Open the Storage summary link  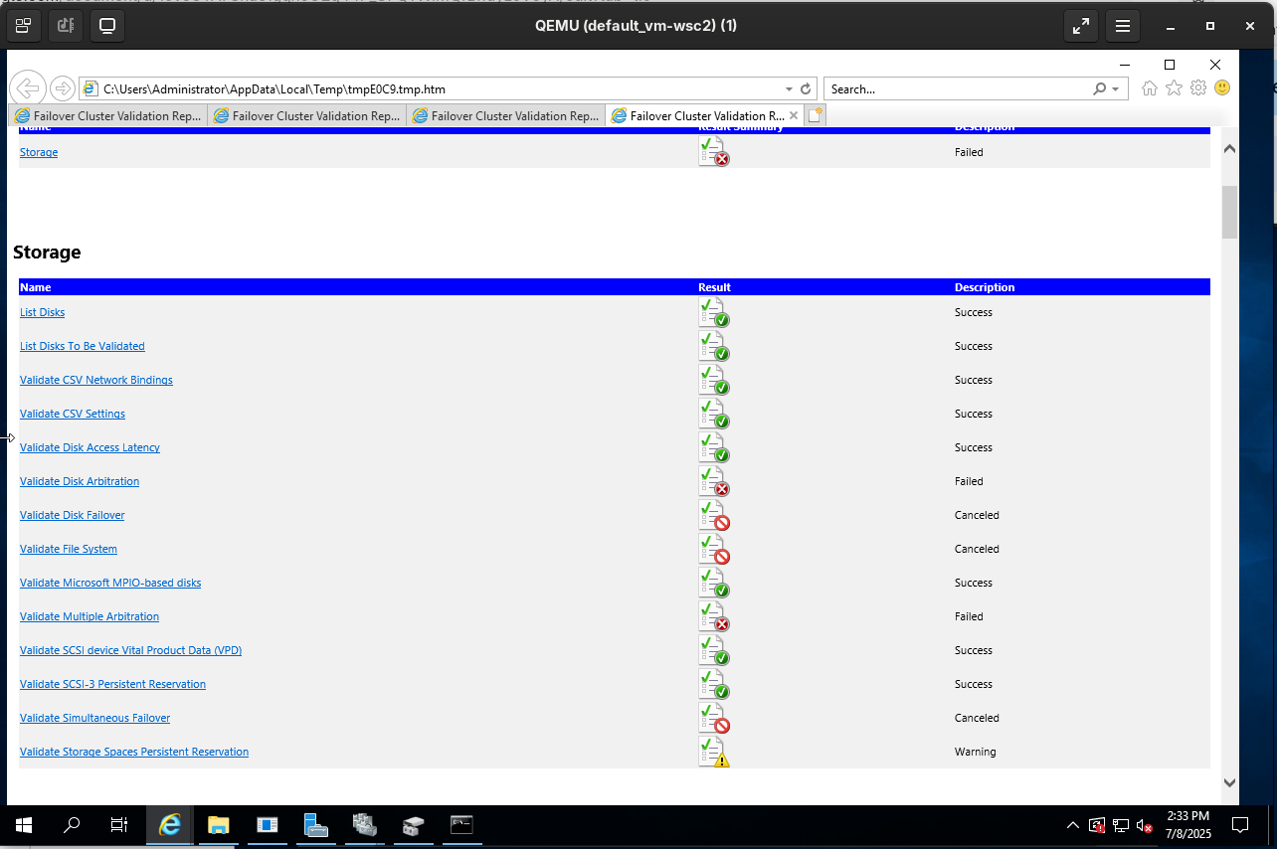click(39, 152)
